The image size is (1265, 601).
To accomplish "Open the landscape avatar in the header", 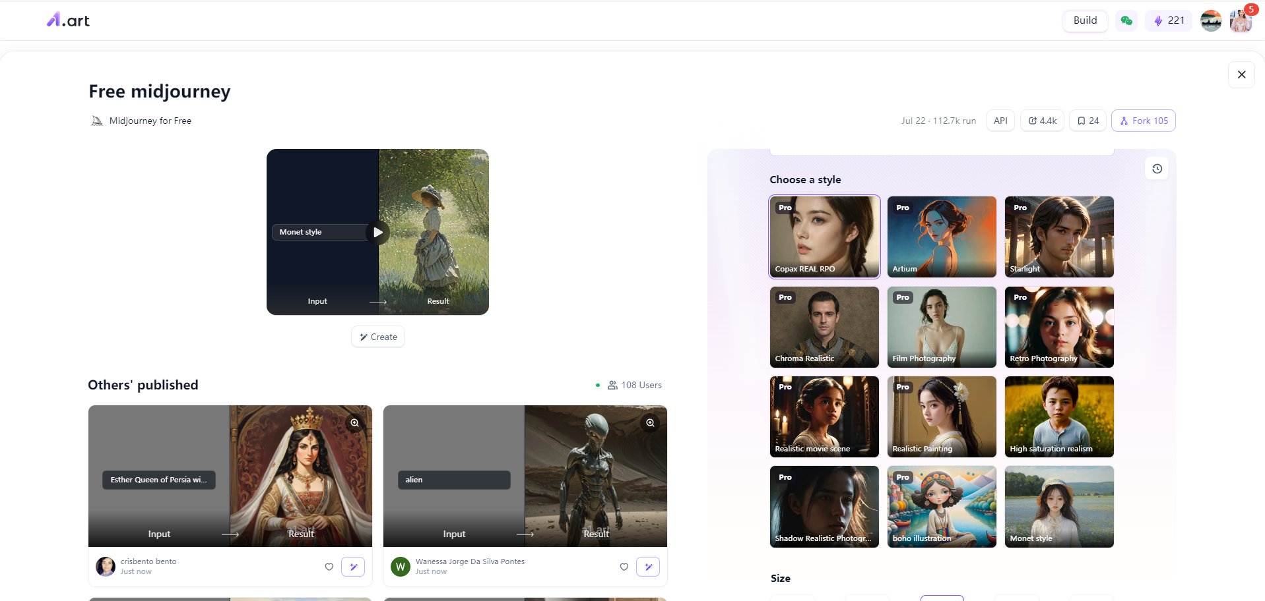I will click(1211, 20).
